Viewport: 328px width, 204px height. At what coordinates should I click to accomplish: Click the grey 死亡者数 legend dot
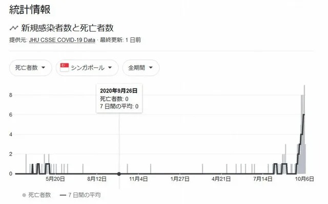[x=24, y=195]
